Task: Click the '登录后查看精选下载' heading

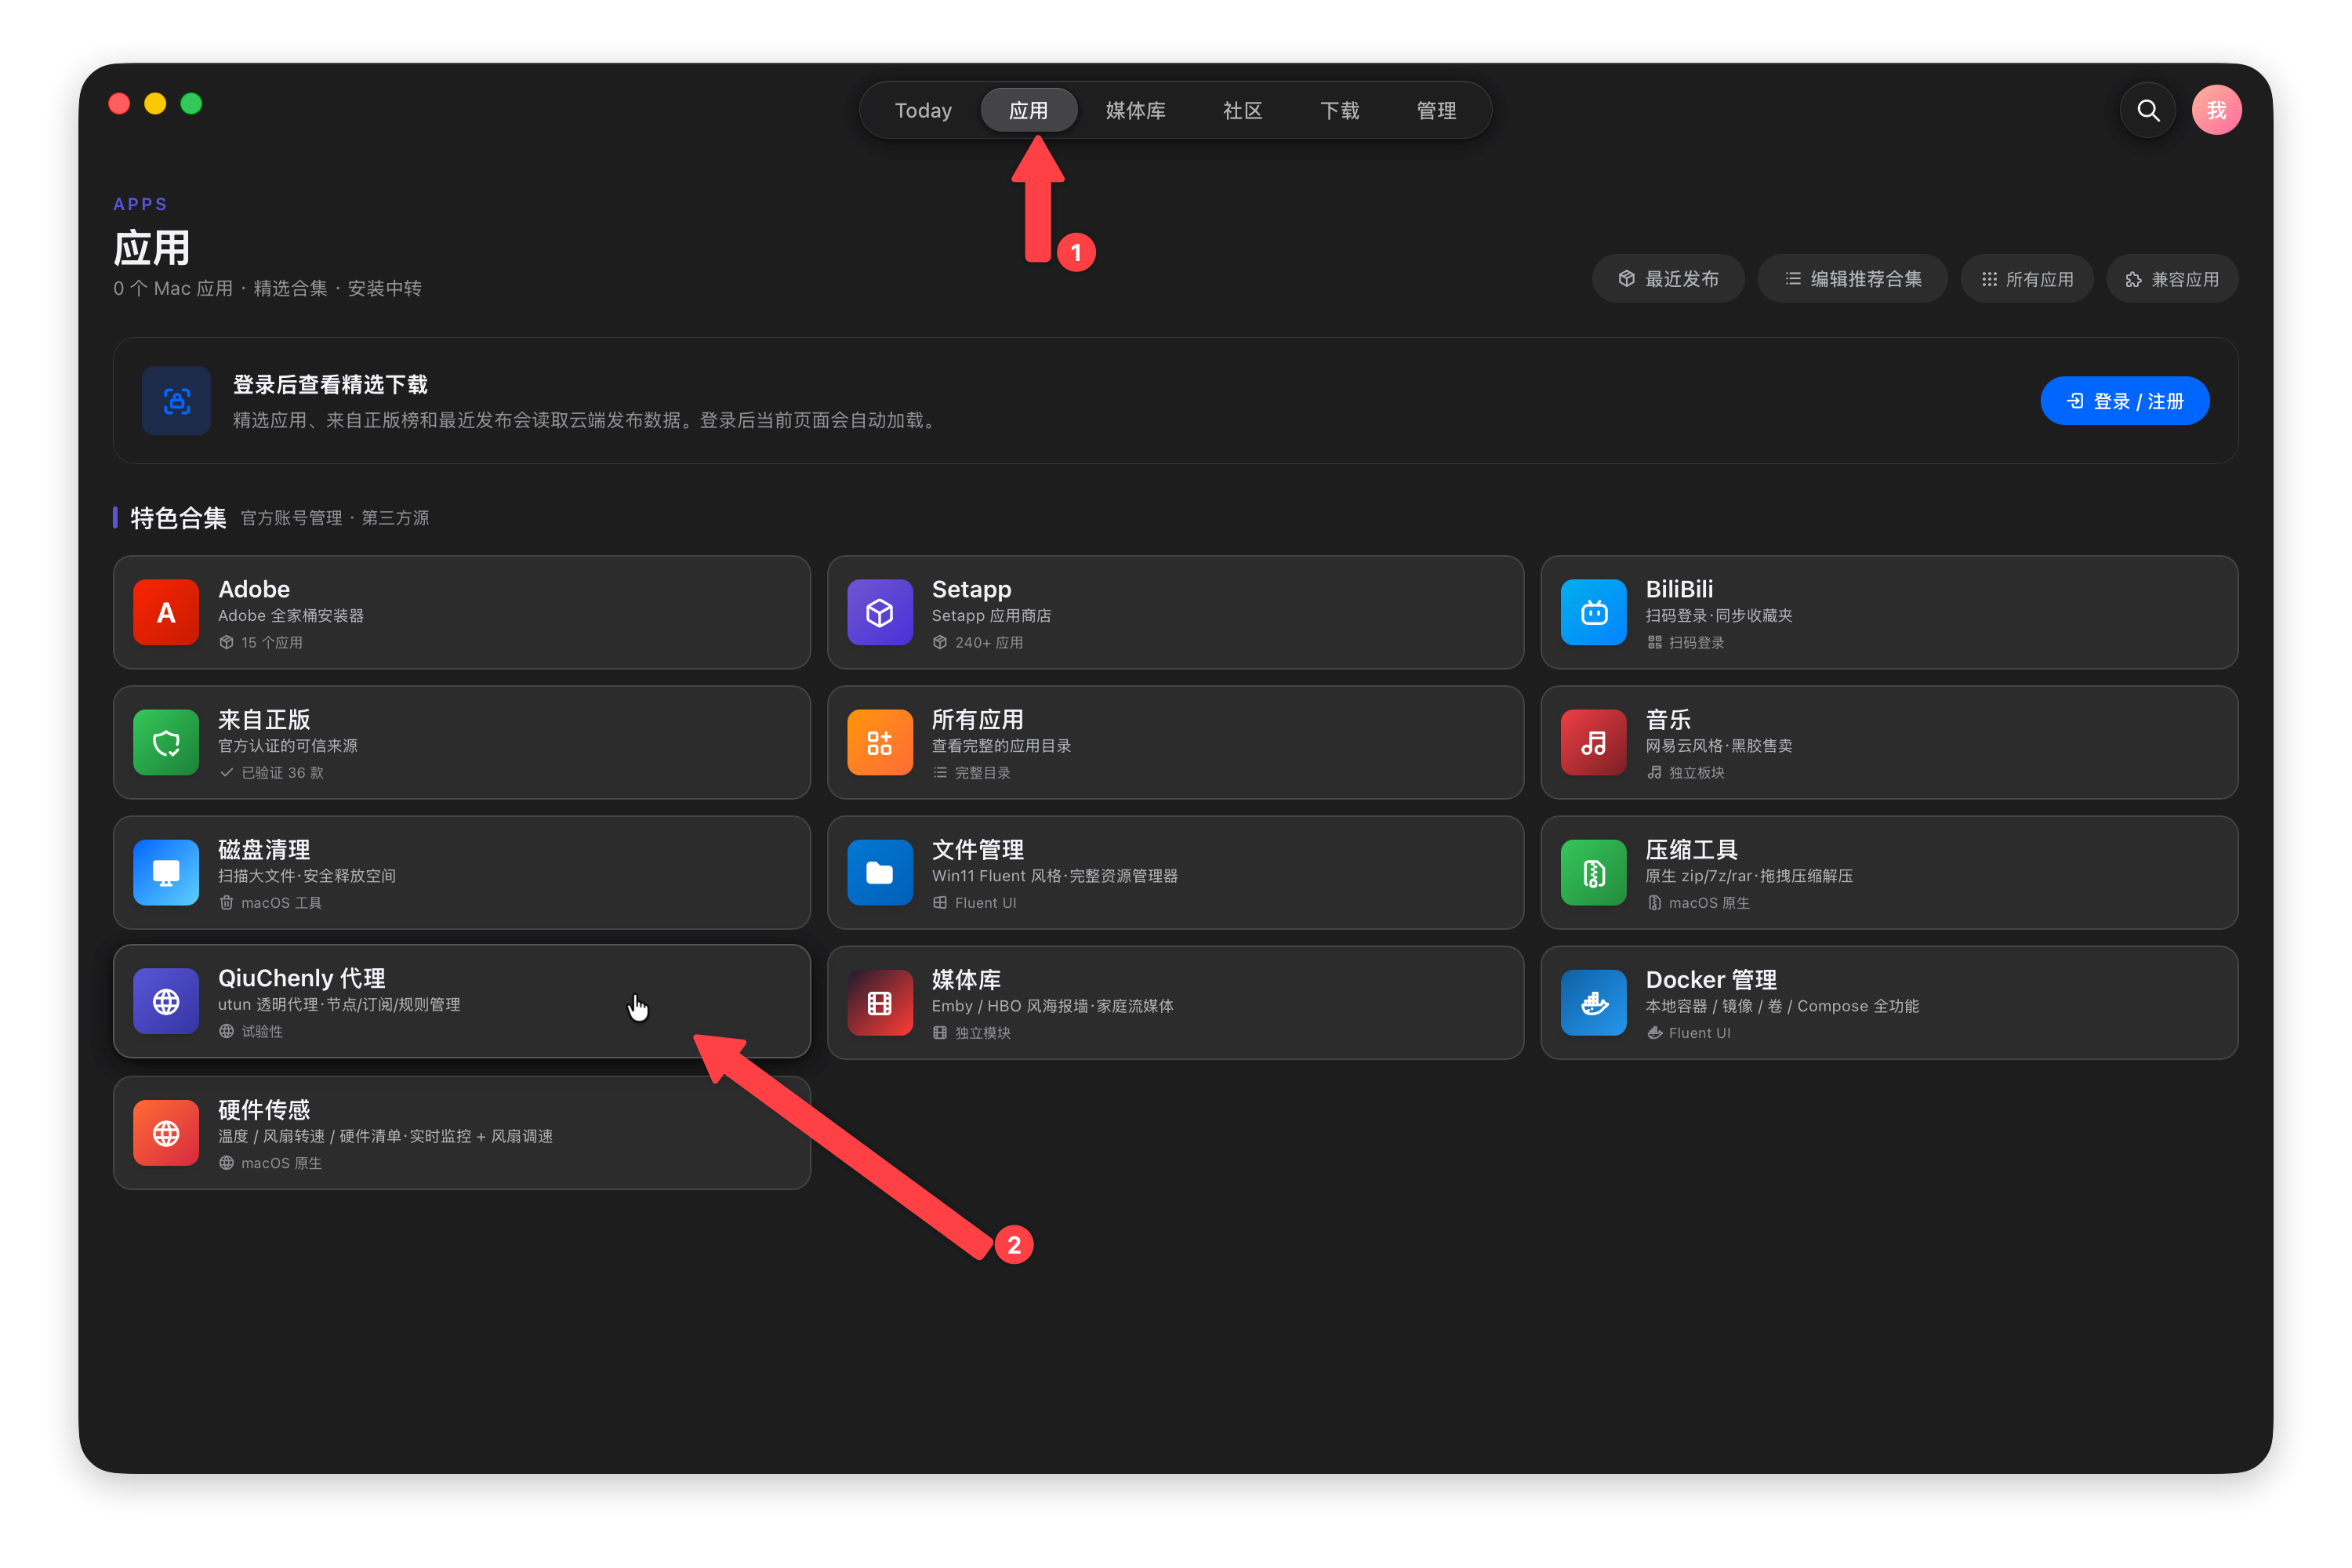Action: (x=330, y=385)
